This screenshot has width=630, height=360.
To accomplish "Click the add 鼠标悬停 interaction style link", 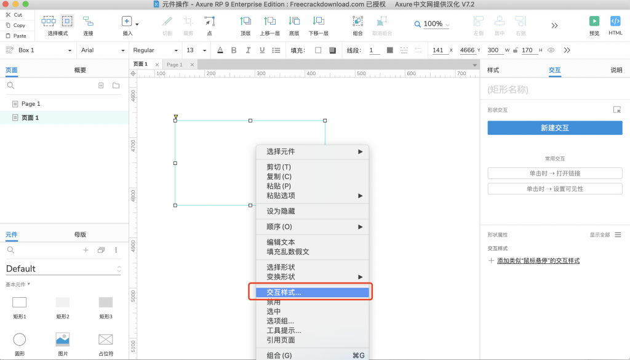I will pyautogui.click(x=538, y=261).
